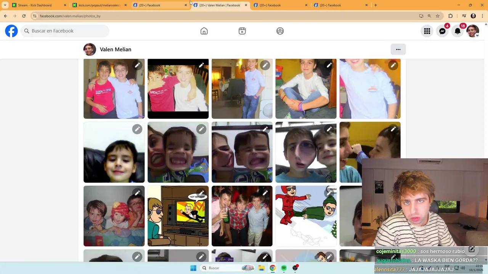Screen dimensions: 488x274
Task: Open the cartoon skier in red suit image
Action: (x=306, y=216)
